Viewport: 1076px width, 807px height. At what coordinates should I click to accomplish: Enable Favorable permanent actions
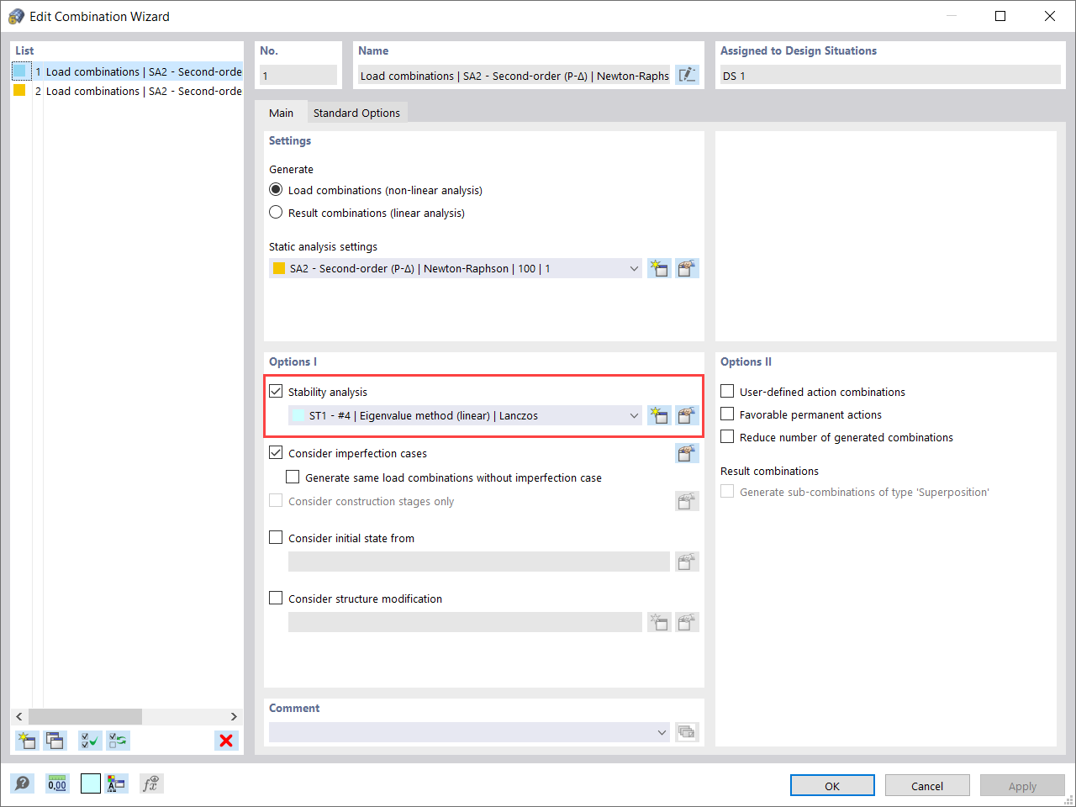726,414
